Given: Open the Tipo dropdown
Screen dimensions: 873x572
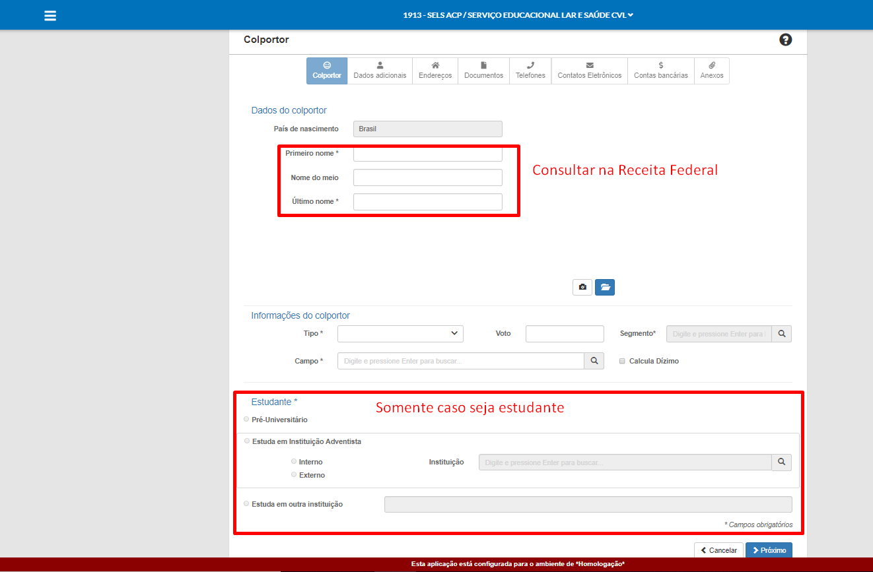Looking at the screenshot, I should (400, 334).
